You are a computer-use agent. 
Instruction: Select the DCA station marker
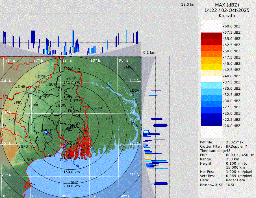click(130, 91)
